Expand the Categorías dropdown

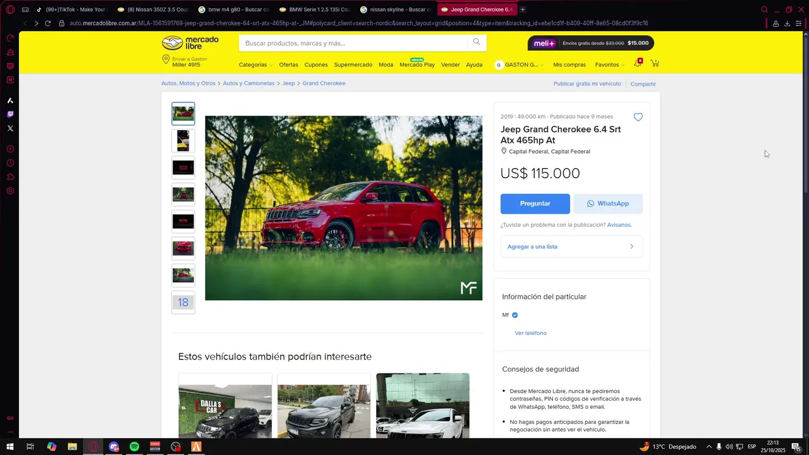point(255,64)
